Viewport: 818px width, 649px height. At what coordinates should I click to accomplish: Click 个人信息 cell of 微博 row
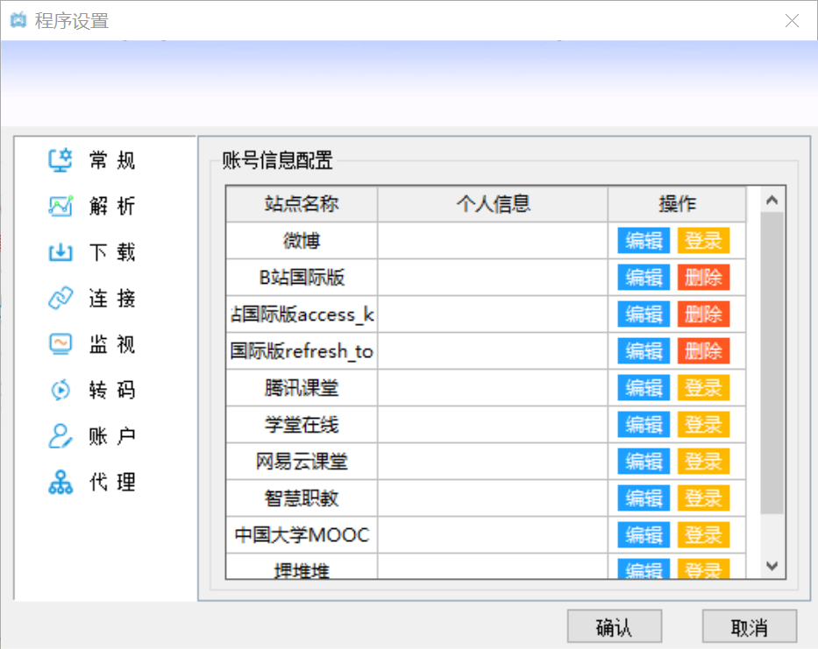click(x=493, y=241)
